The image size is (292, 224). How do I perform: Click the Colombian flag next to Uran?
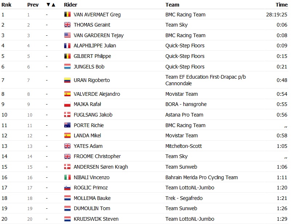click(x=67, y=80)
